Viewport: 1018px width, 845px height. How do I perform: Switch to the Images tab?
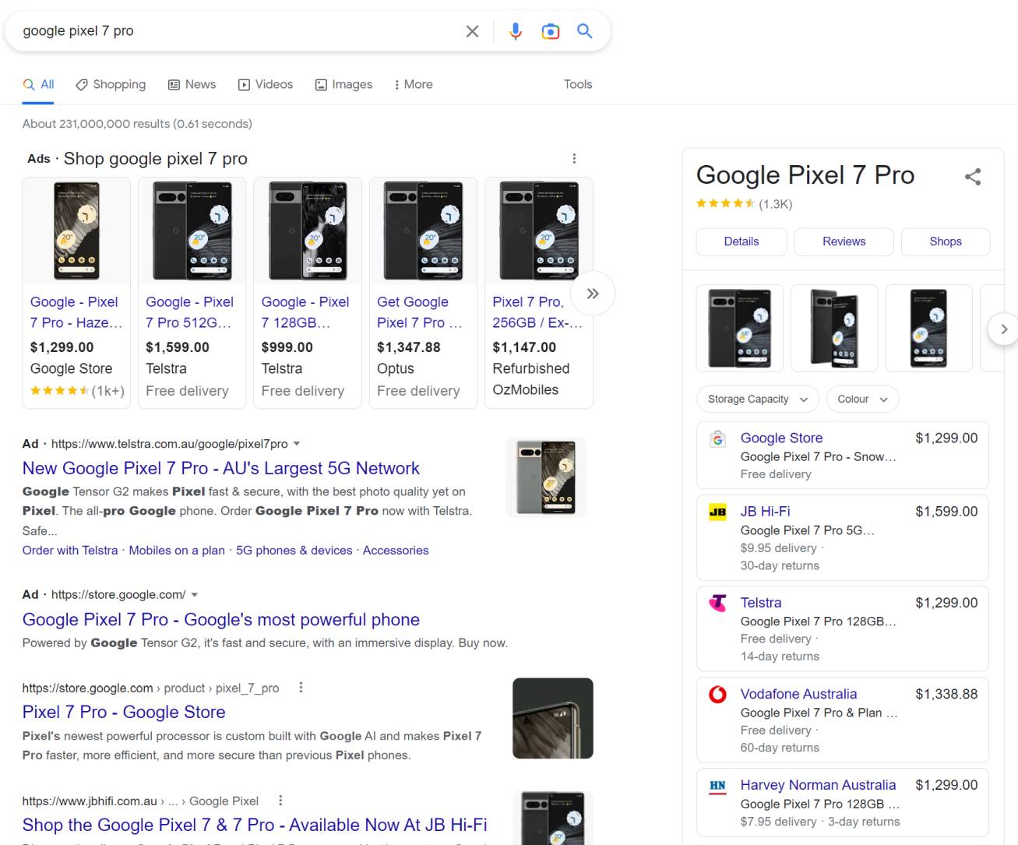[343, 84]
